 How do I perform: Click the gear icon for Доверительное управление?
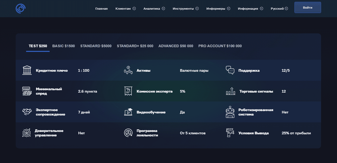26,133
